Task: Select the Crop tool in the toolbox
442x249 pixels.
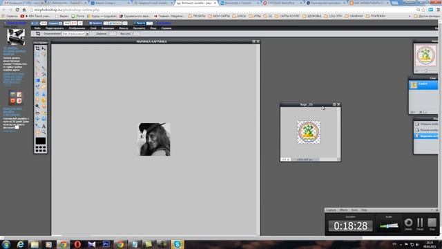Action: (37, 48)
